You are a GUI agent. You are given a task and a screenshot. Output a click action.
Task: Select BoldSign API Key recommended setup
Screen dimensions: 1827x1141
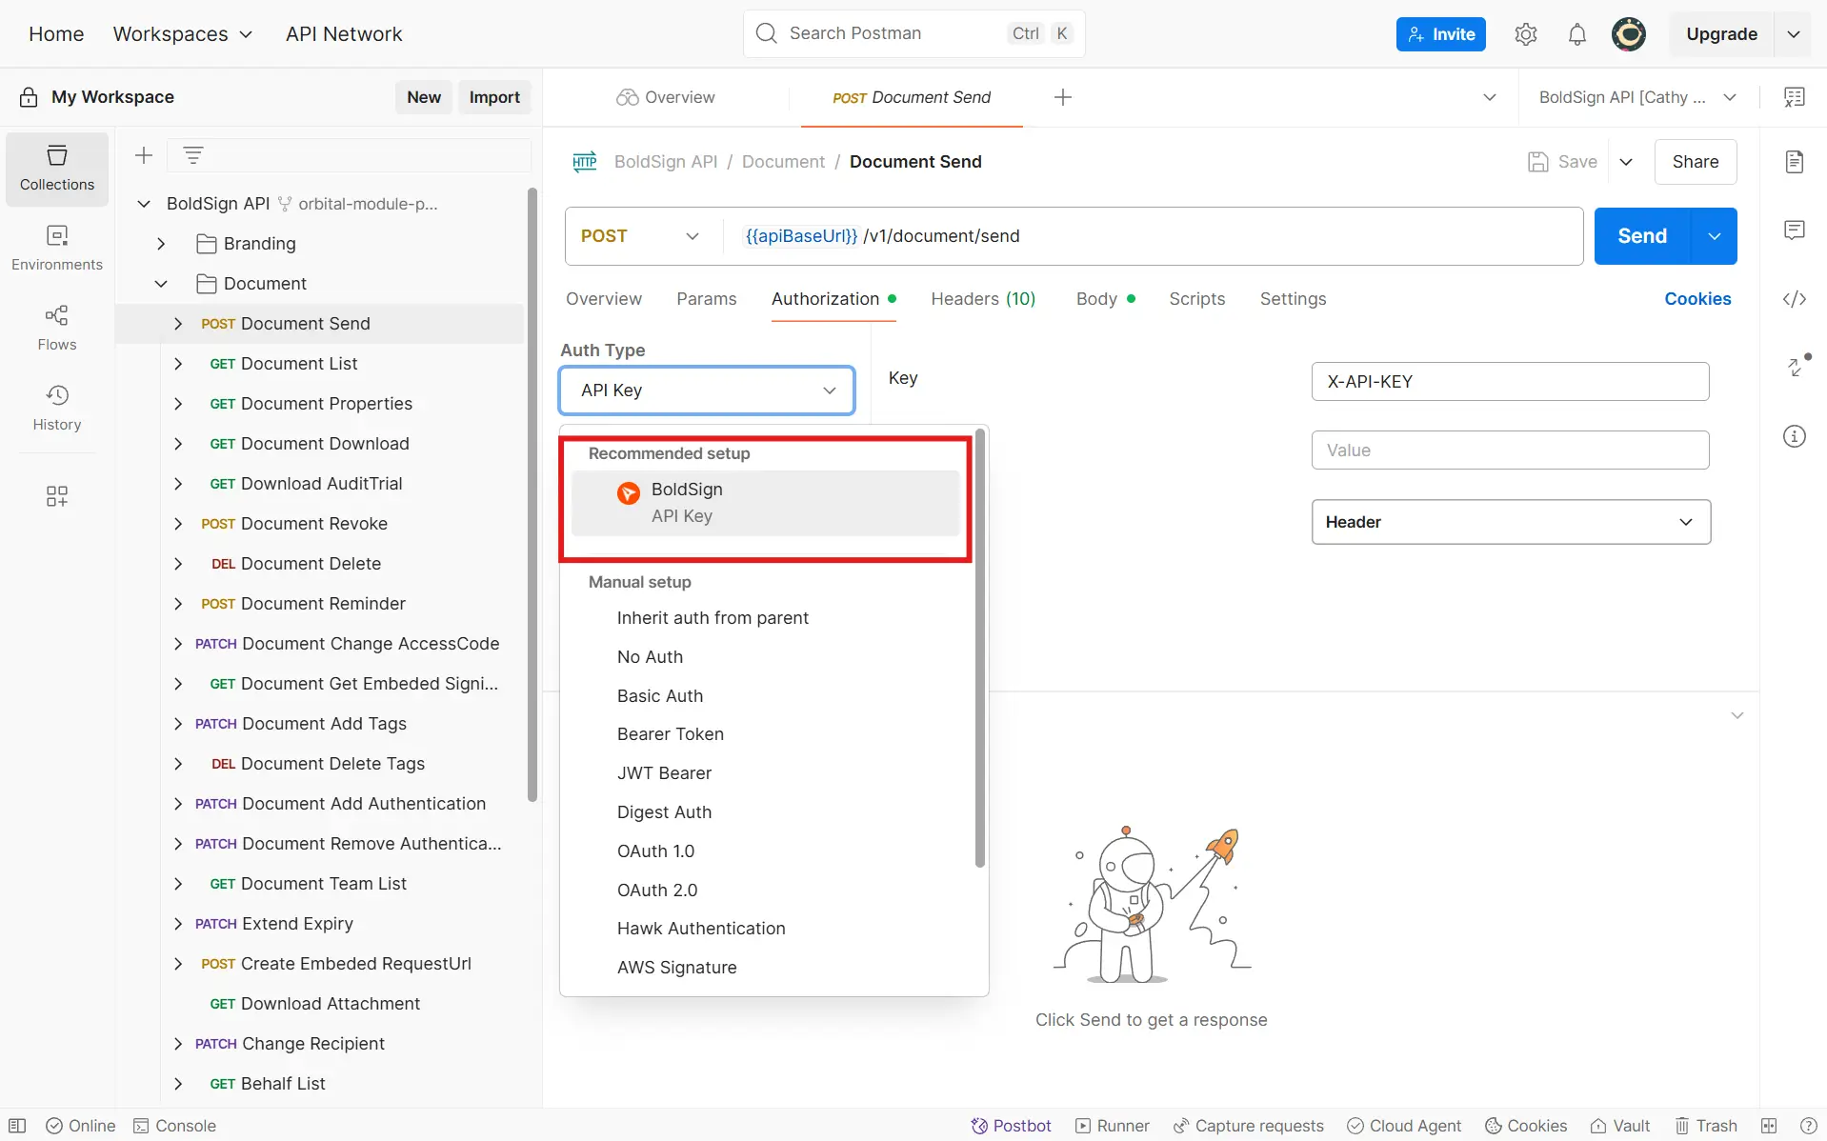[x=765, y=503]
